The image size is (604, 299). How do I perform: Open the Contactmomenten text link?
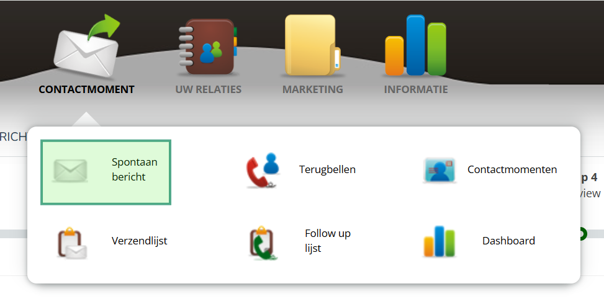coord(512,169)
